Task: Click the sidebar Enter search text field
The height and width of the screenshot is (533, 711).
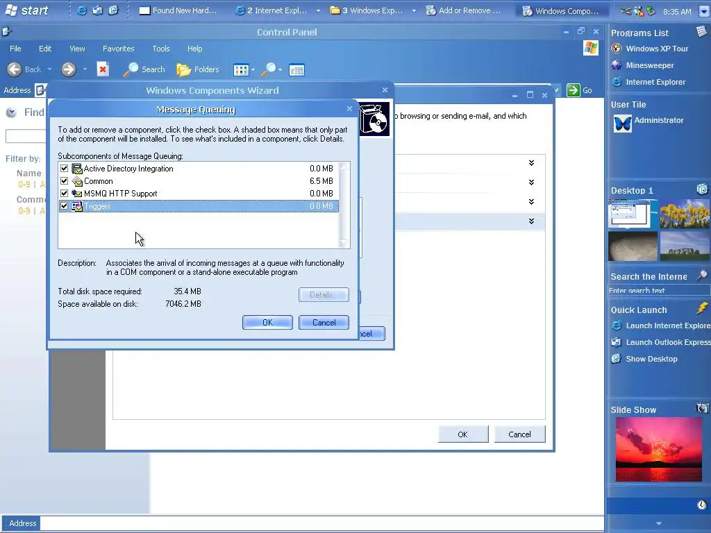Action: [658, 290]
